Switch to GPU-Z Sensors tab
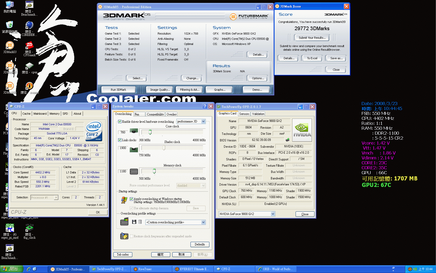This screenshot has width=436, height=273. [x=244, y=114]
